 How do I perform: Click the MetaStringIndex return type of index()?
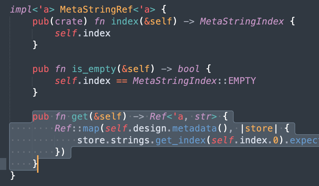[x=242, y=21]
